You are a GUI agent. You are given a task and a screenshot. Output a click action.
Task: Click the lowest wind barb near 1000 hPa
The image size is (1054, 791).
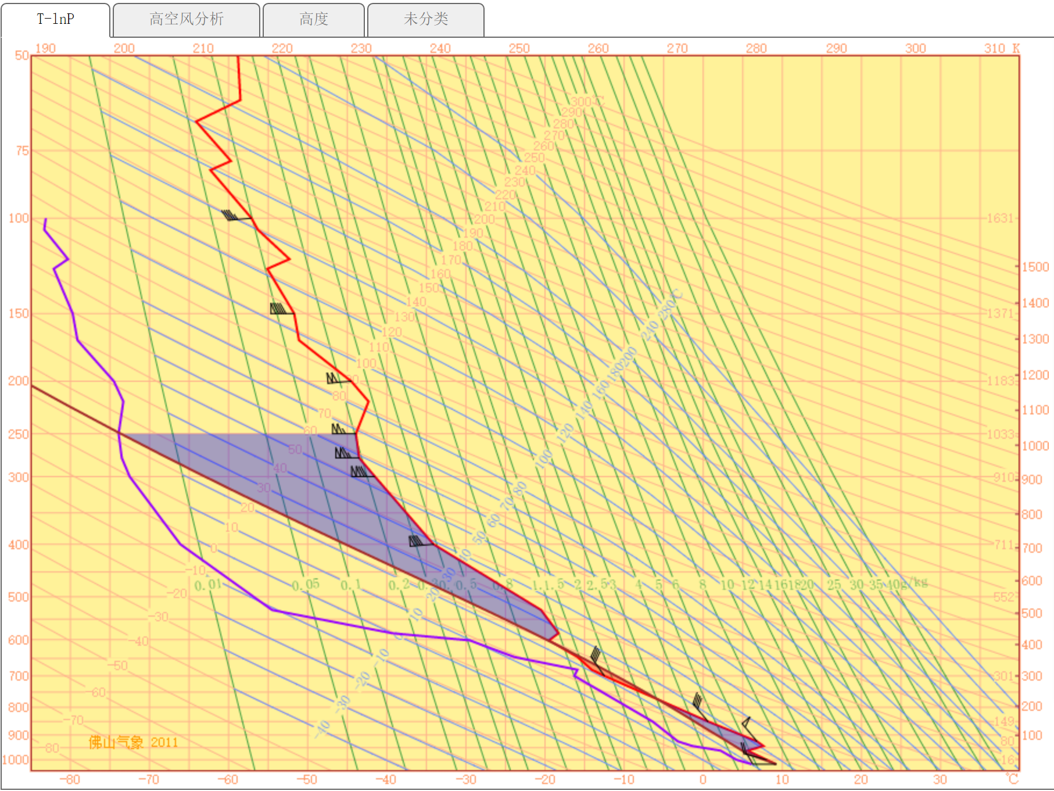[755, 759]
